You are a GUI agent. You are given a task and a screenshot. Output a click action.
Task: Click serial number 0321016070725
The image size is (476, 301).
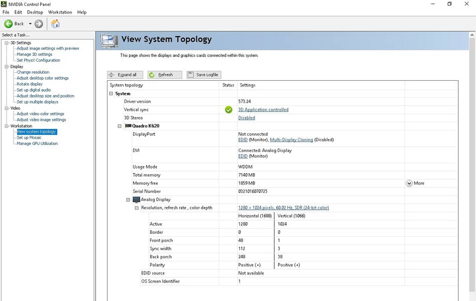click(x=253, y=192)
